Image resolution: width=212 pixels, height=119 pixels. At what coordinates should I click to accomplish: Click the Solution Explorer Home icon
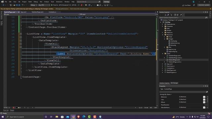coord(165,15)
